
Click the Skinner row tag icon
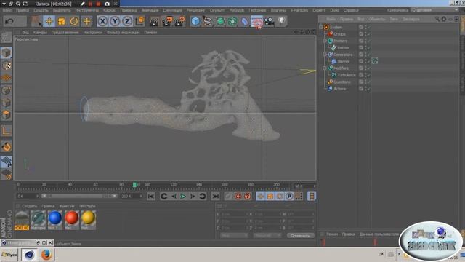coord(375,61)
